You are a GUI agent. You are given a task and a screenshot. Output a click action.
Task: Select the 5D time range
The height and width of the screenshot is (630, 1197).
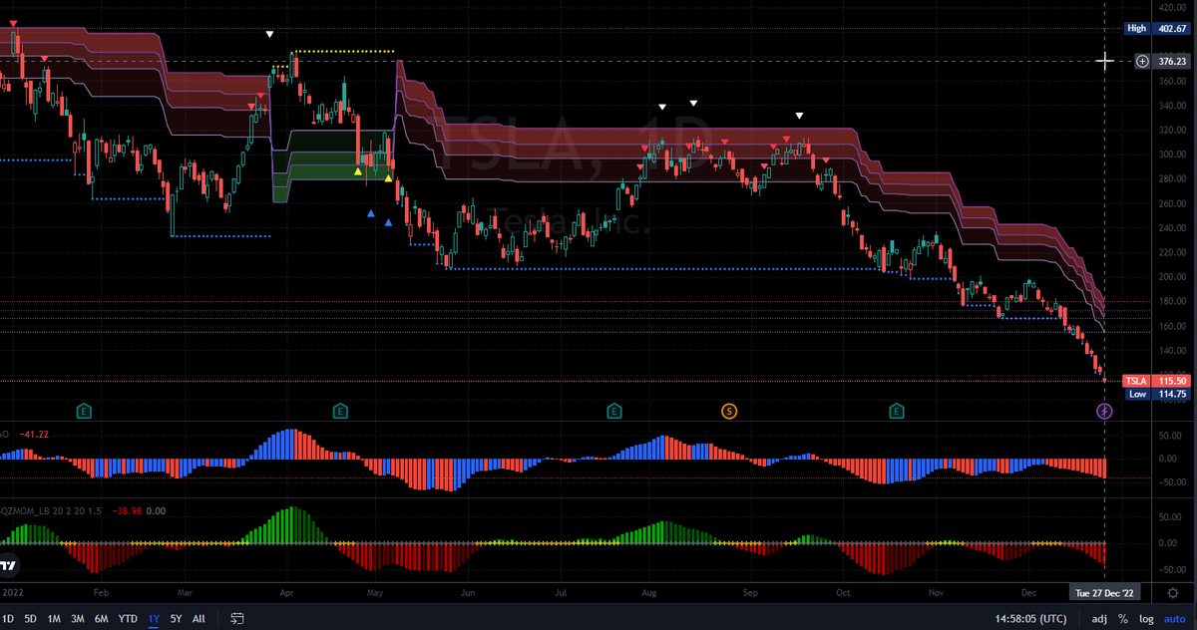(30, 618)
